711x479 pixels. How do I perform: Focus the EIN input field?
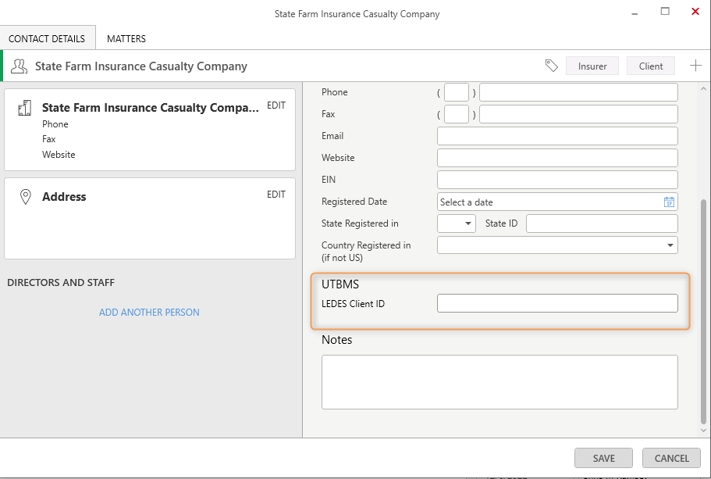557,180
